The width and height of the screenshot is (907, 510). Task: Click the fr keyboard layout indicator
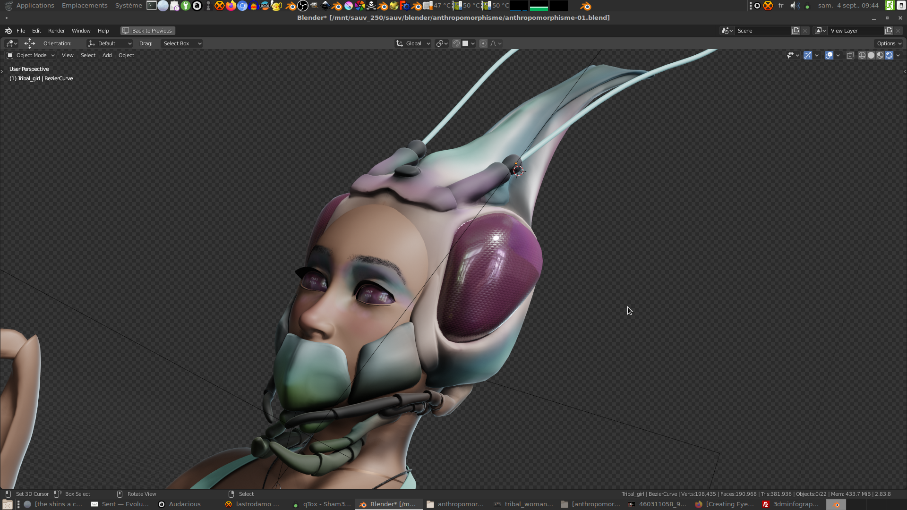(x=781, y=6)
